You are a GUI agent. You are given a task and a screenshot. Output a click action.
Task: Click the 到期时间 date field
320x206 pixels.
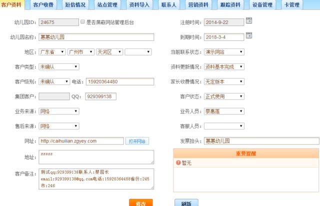coord(224,37)
